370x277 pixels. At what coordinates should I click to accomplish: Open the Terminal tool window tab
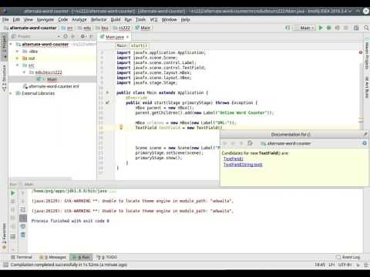pyautogui.click(x=22, y=257)
